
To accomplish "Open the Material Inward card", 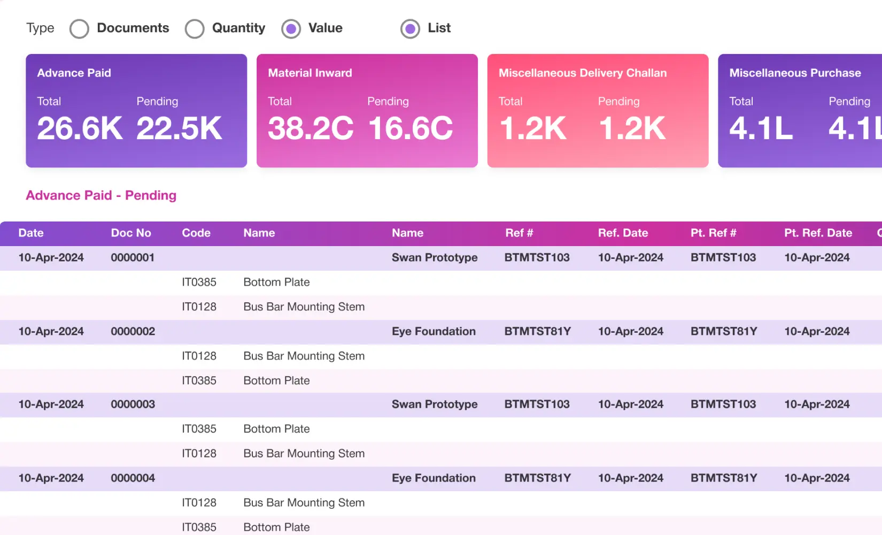I will [x=367, y=111].
